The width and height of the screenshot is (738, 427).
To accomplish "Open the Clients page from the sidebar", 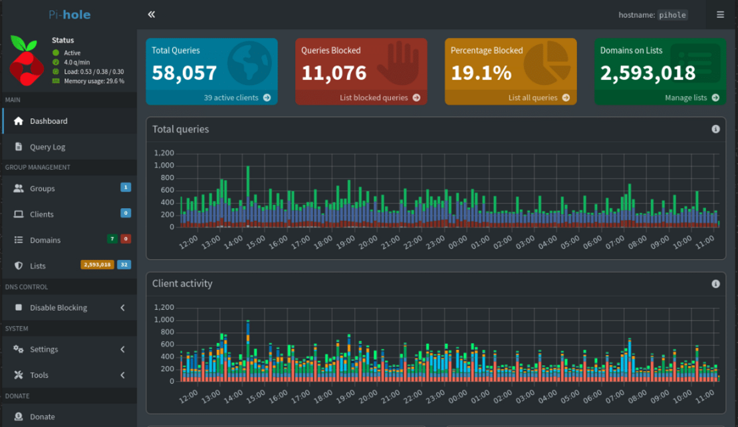I will 41,213.
